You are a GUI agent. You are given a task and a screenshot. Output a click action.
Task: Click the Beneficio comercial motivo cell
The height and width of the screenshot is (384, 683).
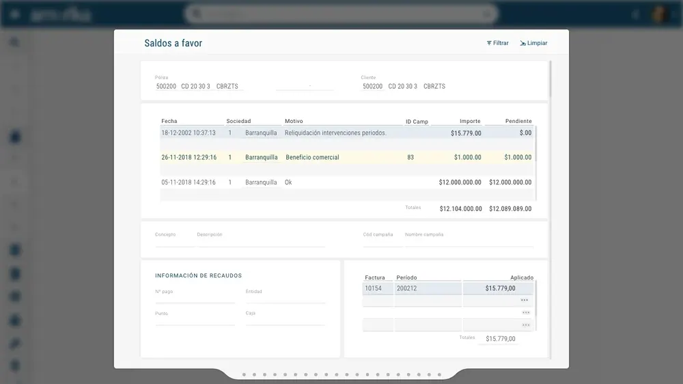(312, 157)
